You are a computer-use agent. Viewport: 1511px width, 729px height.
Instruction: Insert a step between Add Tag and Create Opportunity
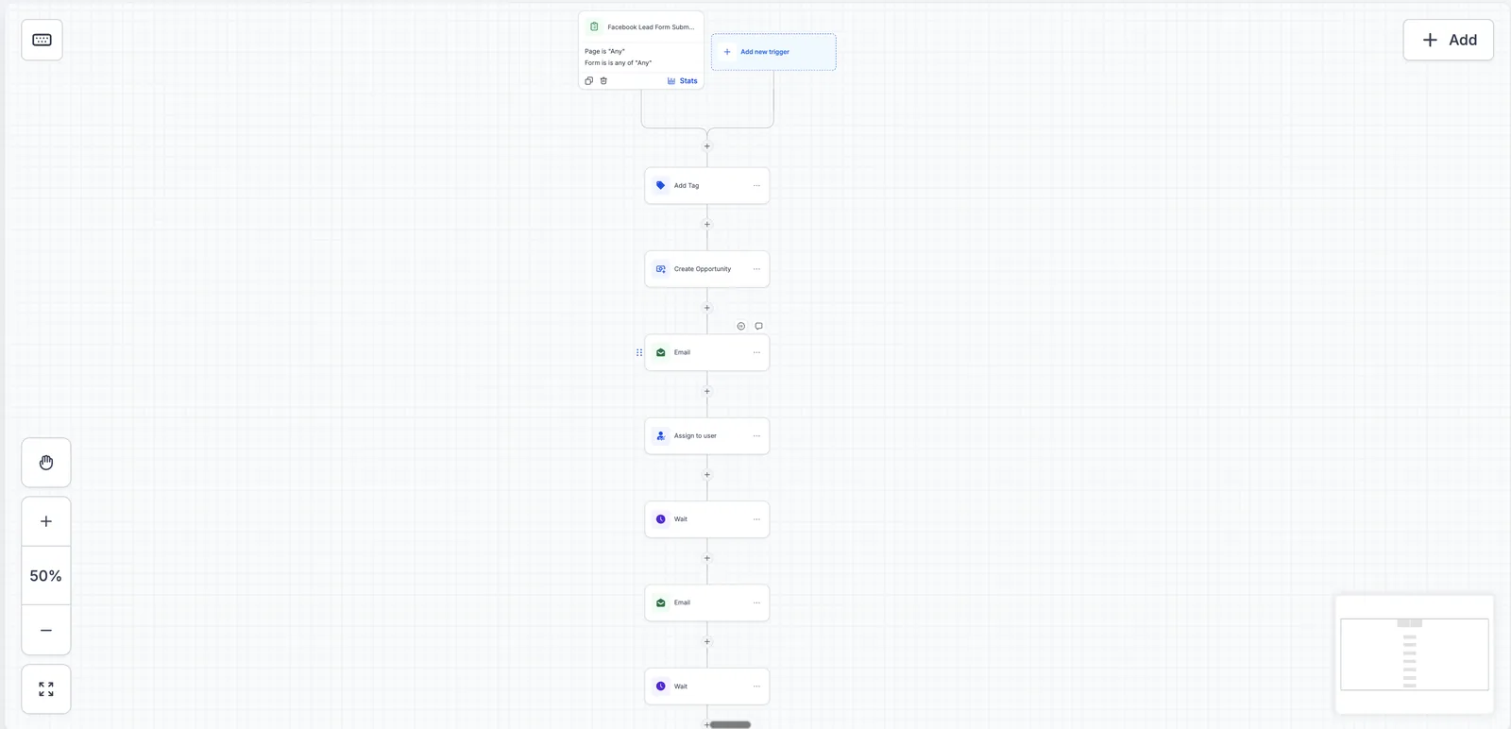pos(707,225)
